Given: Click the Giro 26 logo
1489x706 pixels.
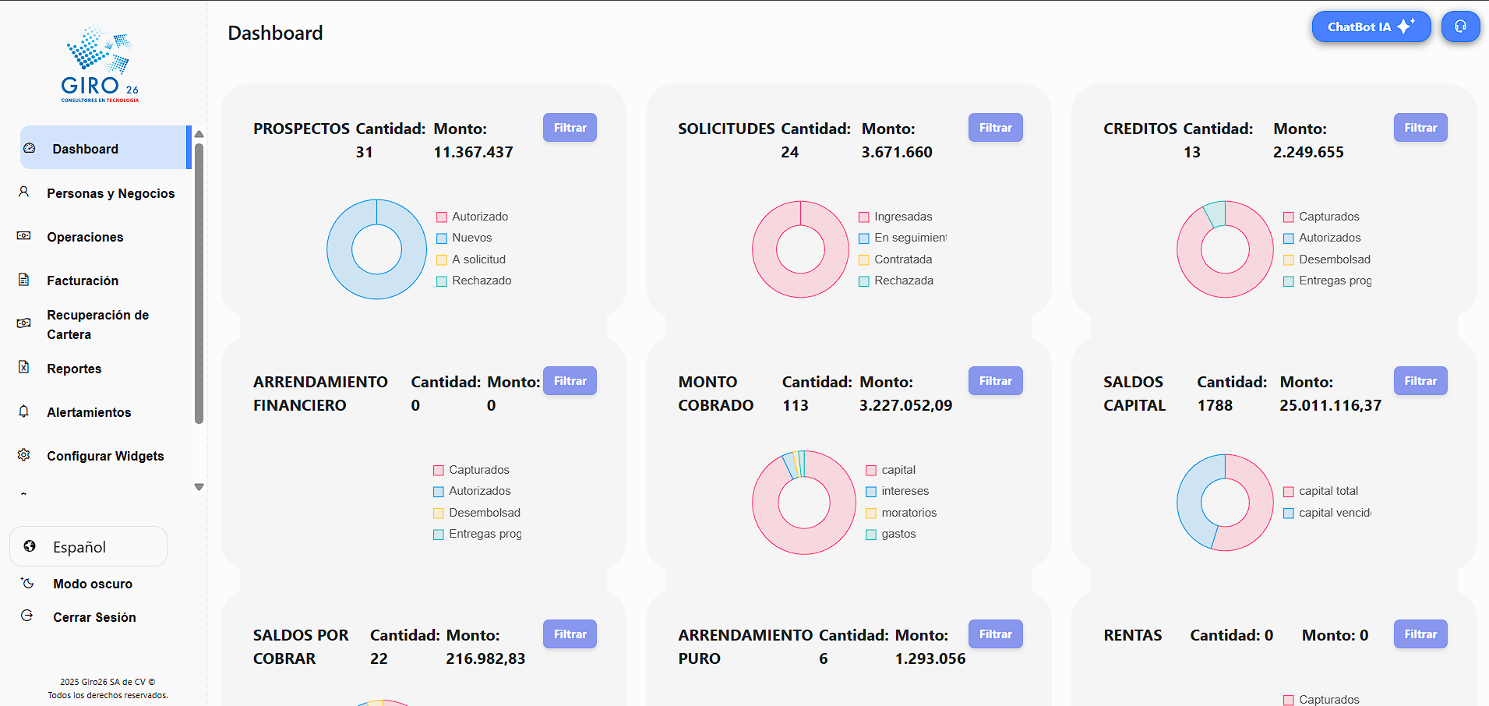Looking at the screenshot, I should [x=100, y=62].
